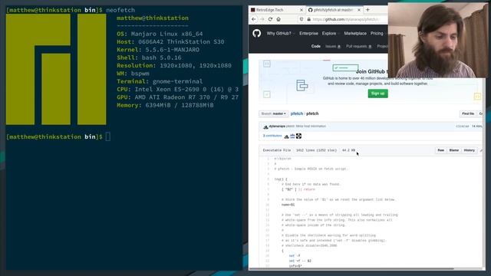This screenshot has width=491, height=276.
Task: Click the 'Executable File' label
Action: tap(277, 150)
